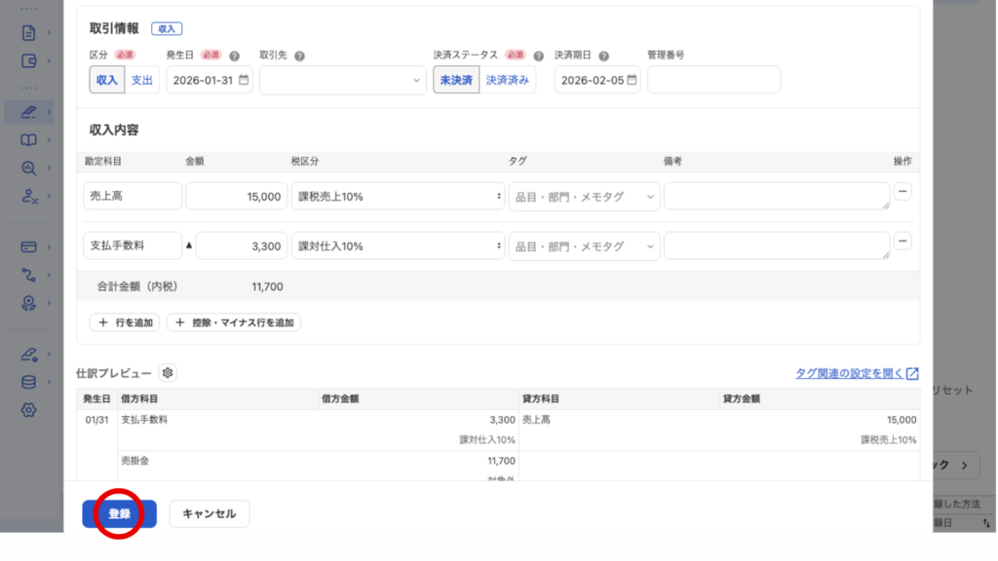998x561 pixels.
Task: Click the 登録 button to register
Action: 119,514
